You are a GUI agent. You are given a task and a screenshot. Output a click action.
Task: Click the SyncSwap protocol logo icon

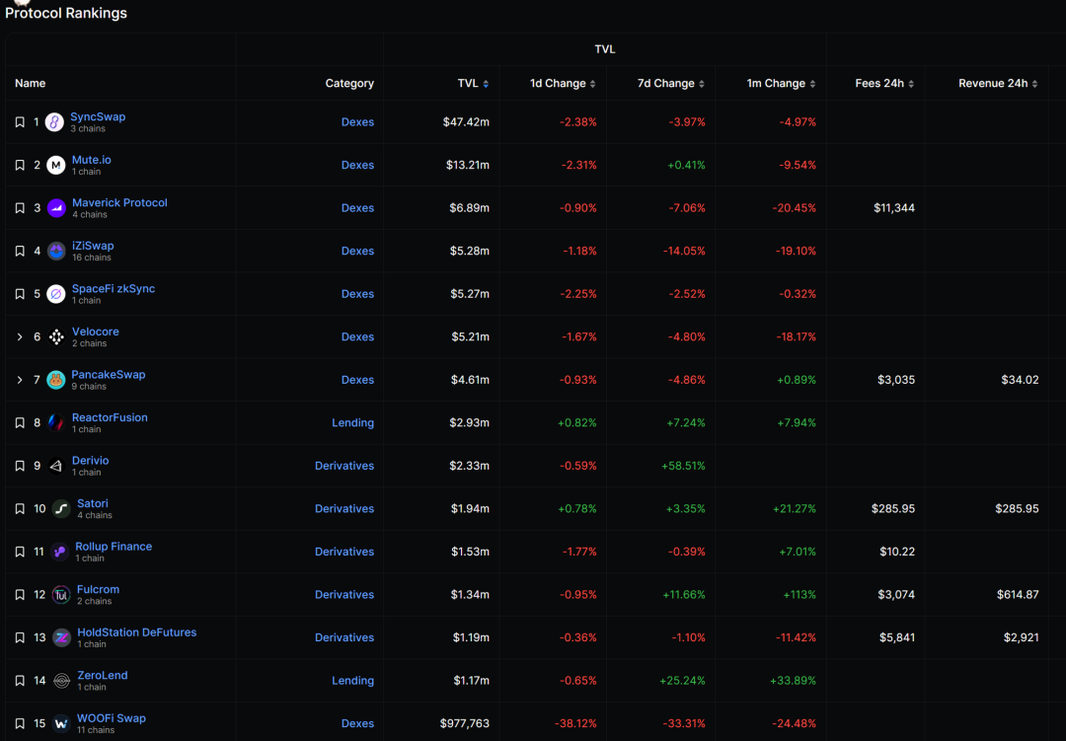coord(55,122)
